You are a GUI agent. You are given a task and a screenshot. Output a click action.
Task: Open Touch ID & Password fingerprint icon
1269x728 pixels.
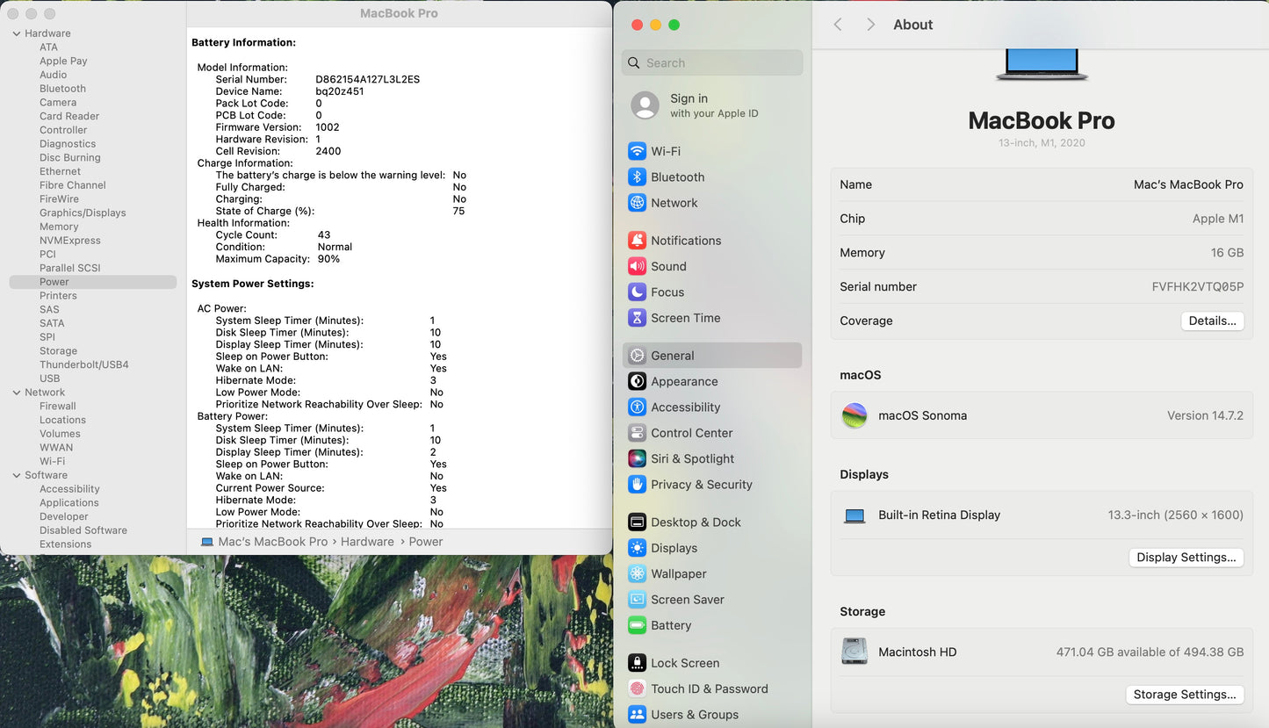[637, 689]
